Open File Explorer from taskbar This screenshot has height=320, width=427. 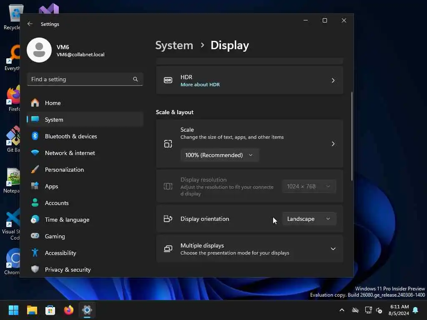(x=32, y=310)
